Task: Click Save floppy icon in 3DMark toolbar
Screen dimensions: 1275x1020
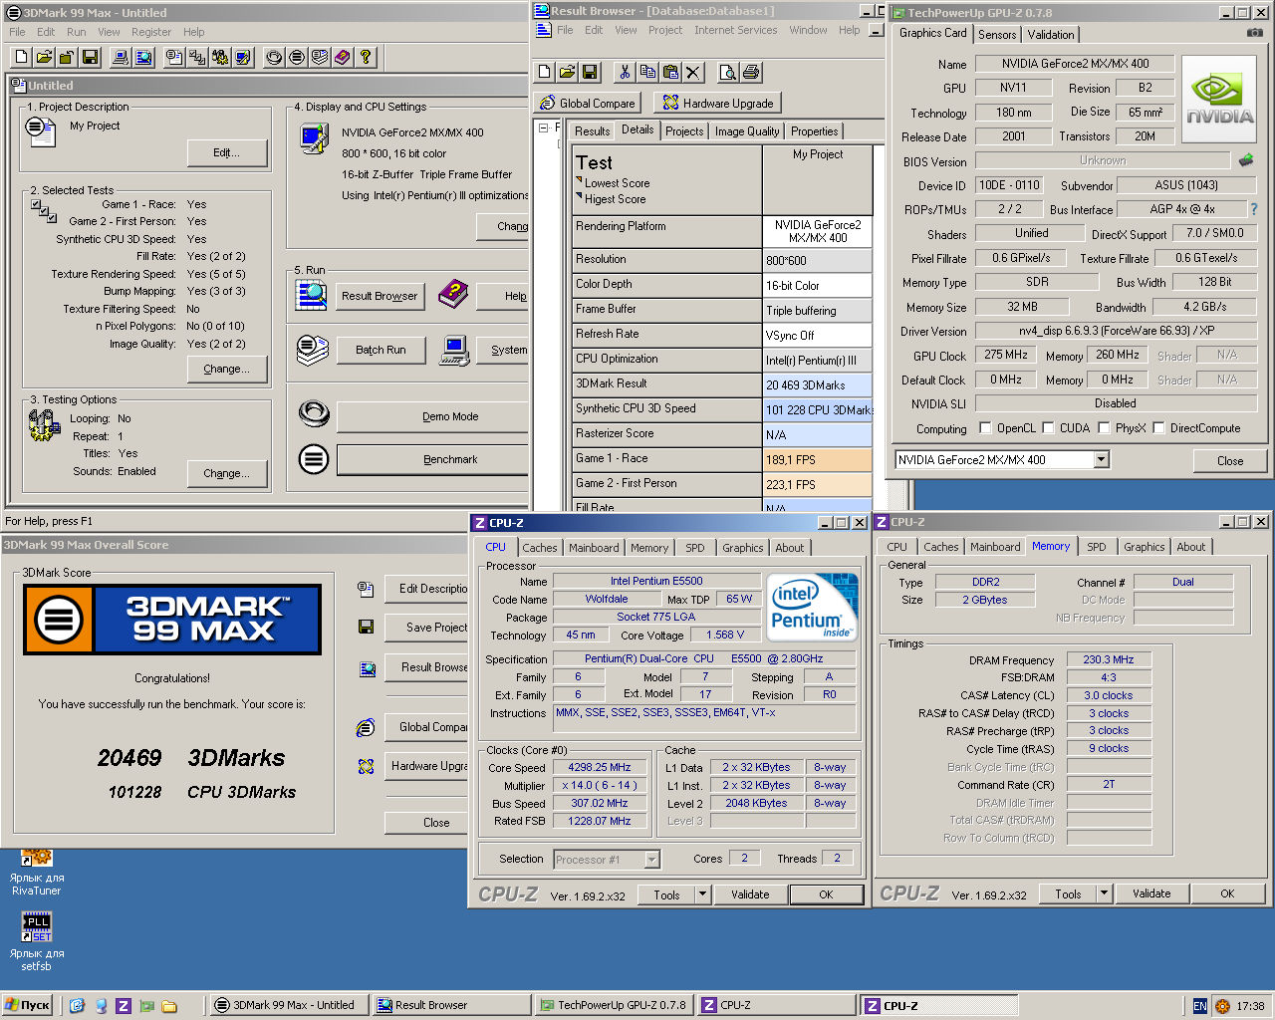Action: pos(90,57)
